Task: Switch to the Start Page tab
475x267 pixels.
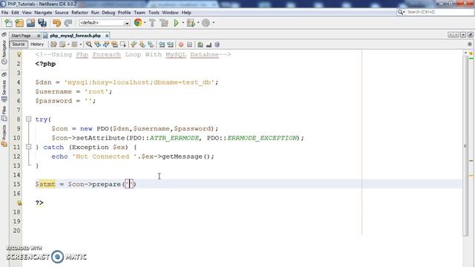Action: point(21,36)
